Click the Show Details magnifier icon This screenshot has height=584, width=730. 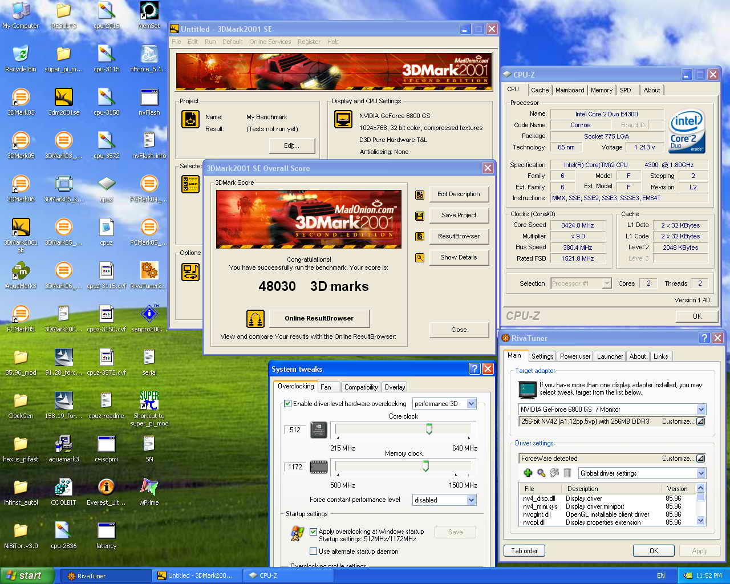click(420, 258)
